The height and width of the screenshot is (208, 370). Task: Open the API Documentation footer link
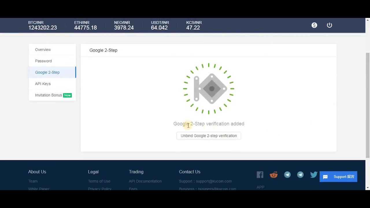(145, 181)
